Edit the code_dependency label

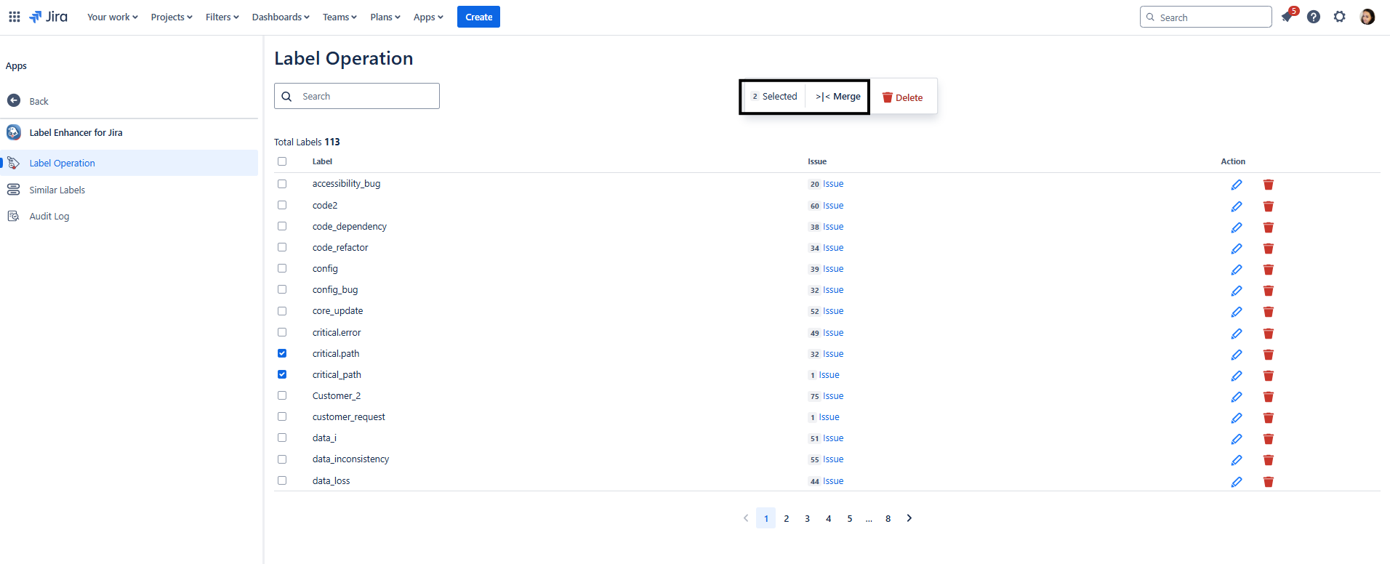tap(1237, 227)
